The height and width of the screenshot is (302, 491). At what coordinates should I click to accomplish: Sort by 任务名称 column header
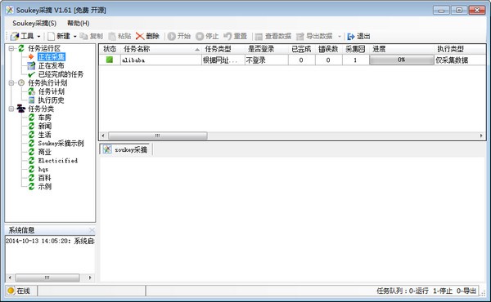pos(160,49)
